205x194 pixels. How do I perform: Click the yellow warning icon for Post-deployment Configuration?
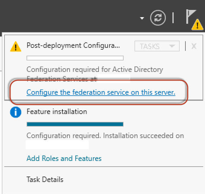[x=16, y=46]
